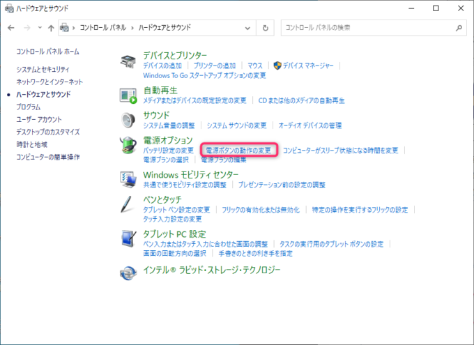Select ハードウェアとサウンド in the sidebar
Image resolution: width=474 pixels, height=345 pixels.
(43, 95)
